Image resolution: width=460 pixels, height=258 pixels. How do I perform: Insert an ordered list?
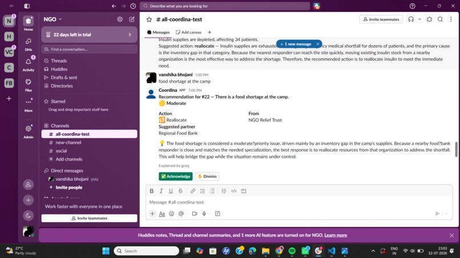coord(203,191)
